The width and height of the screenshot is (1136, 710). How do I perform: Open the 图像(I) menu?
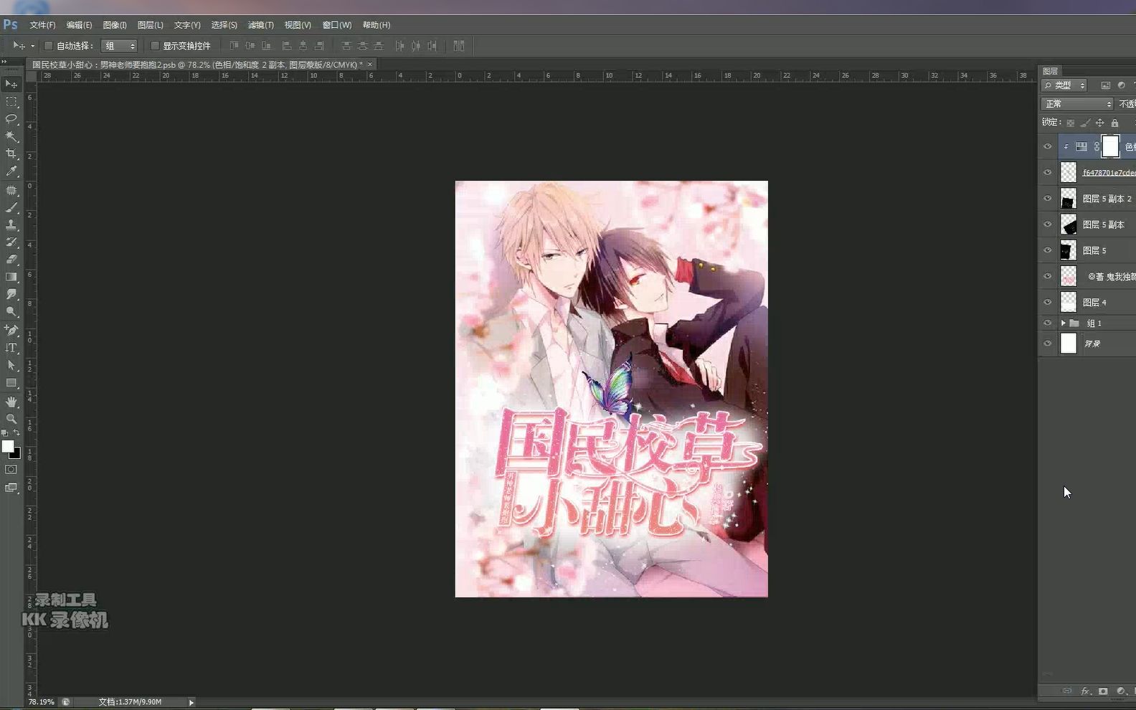[115, 25]
